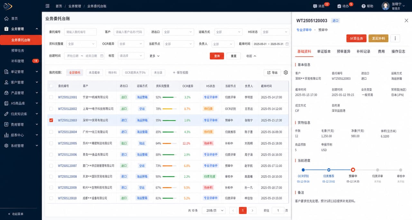
Task: Open the 消息 messages icon
Action: point(315,6)
